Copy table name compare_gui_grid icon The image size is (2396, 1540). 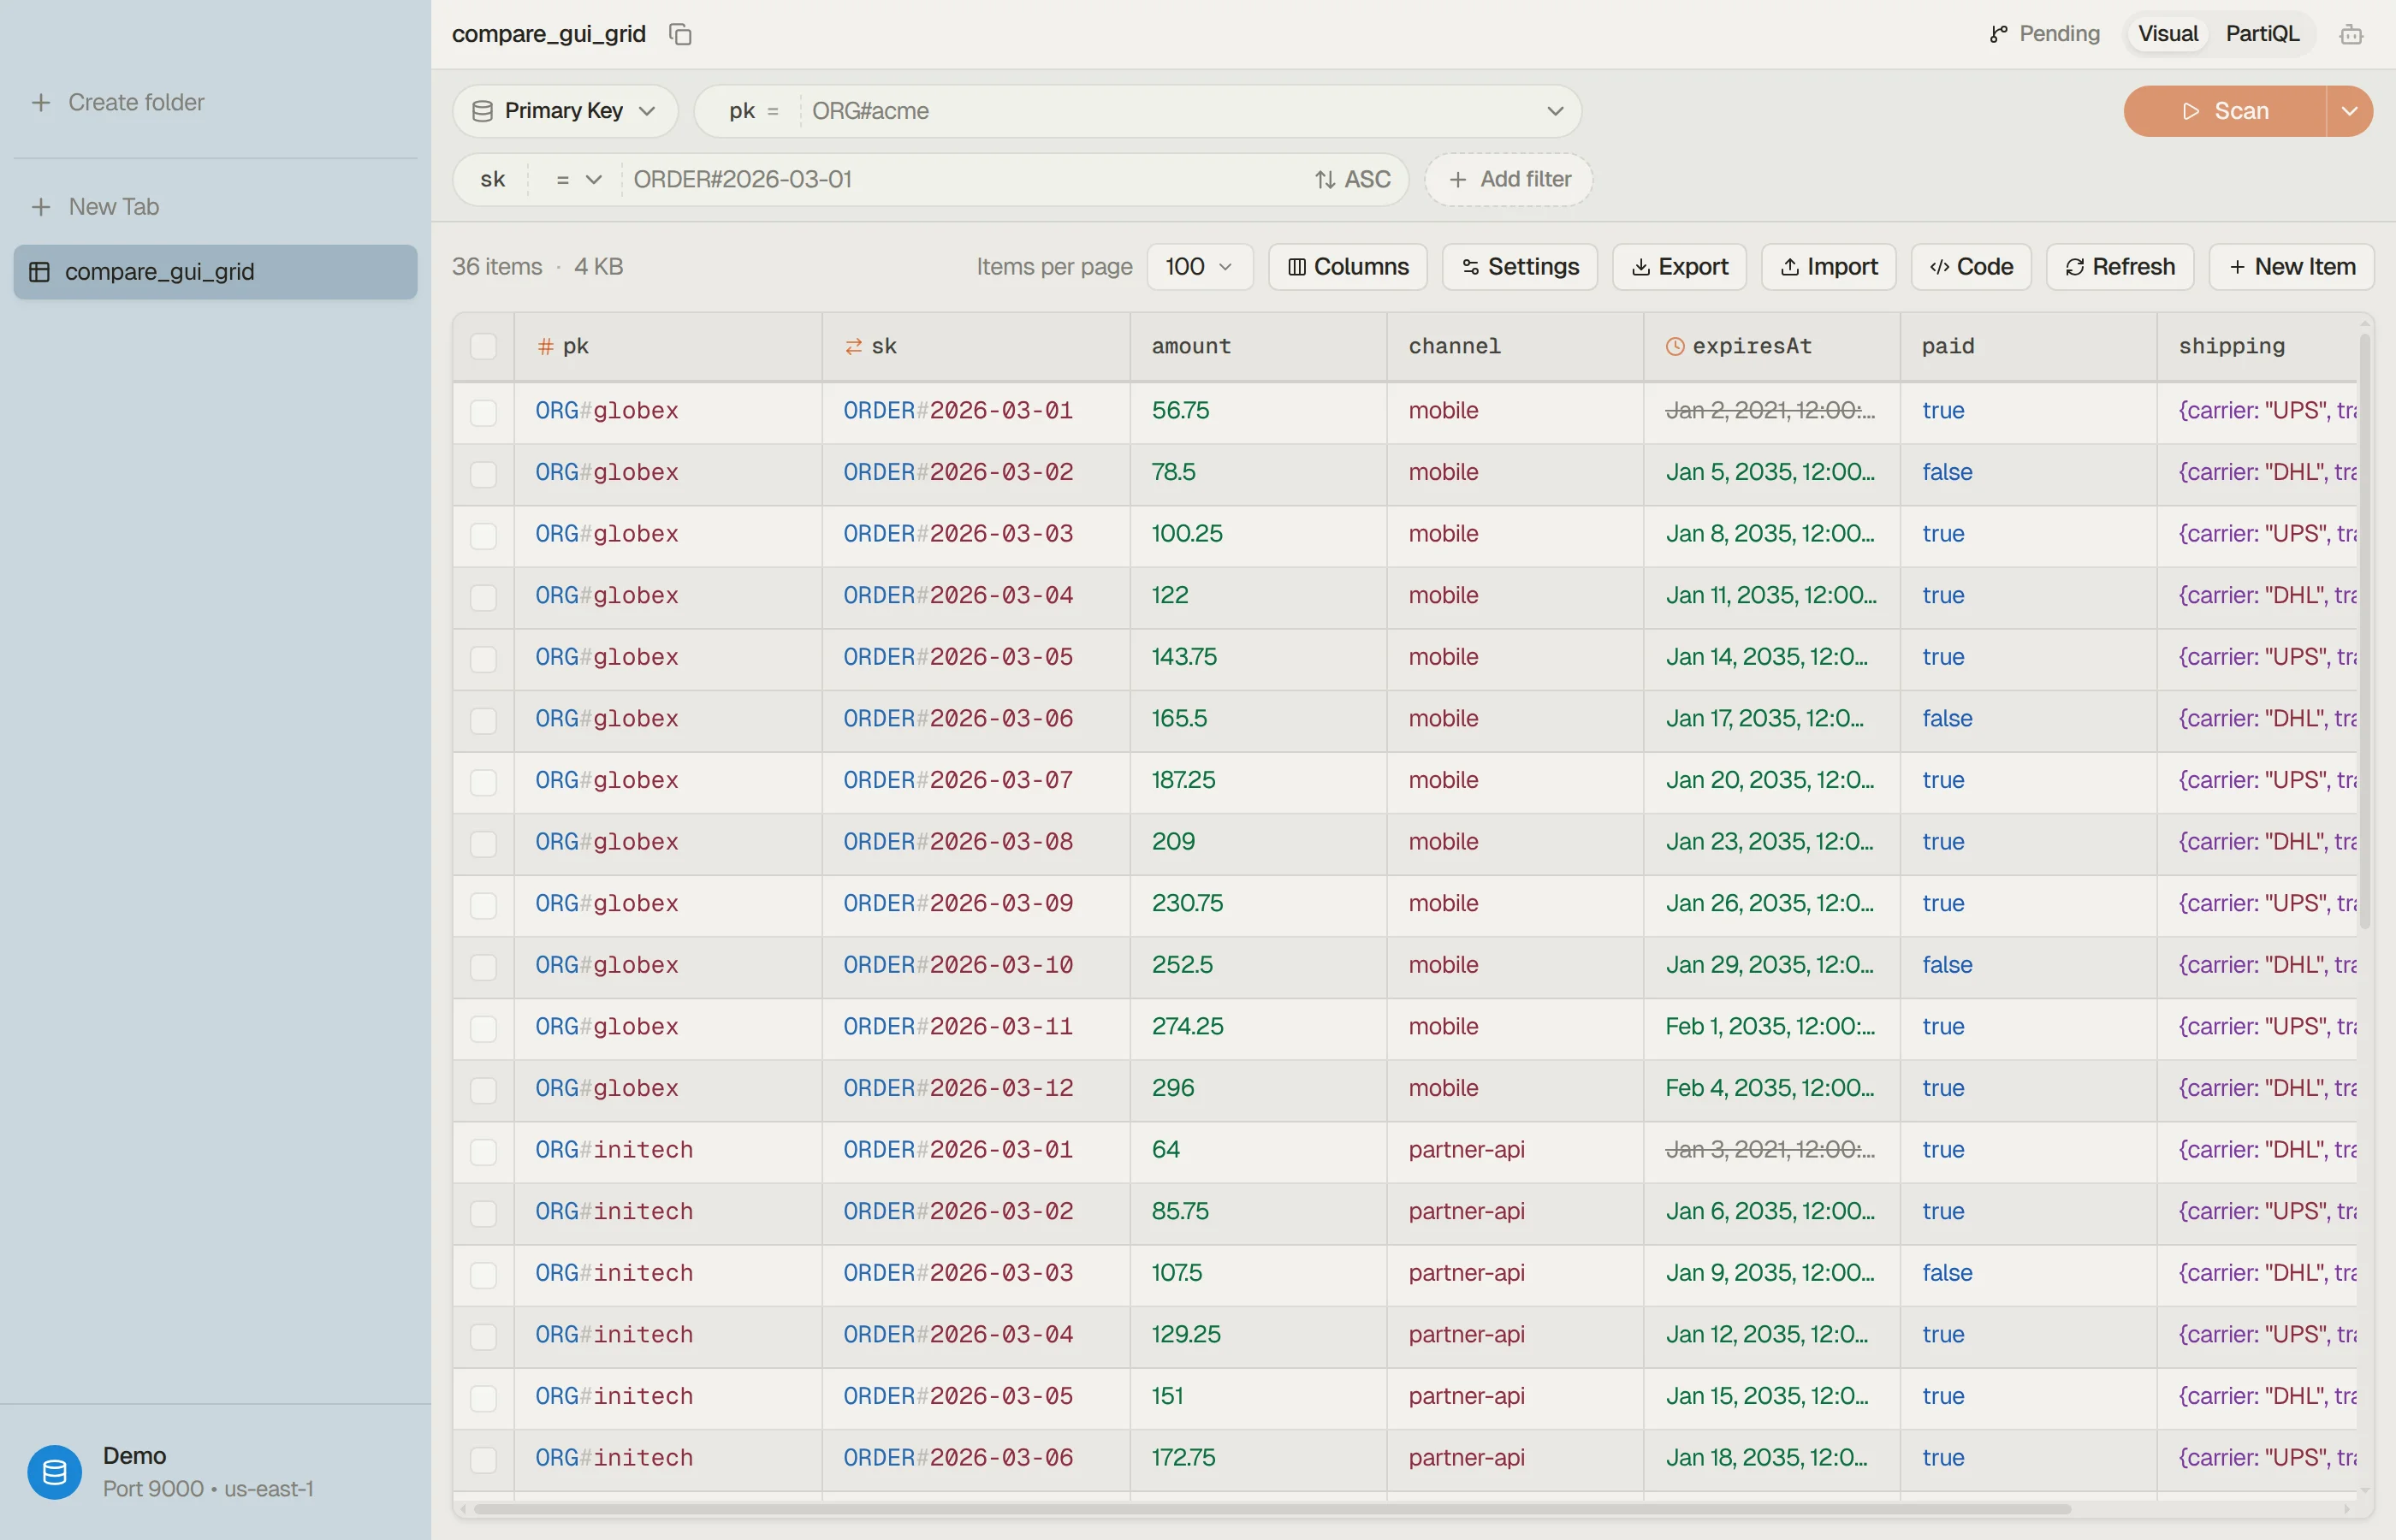click(680, 34)
